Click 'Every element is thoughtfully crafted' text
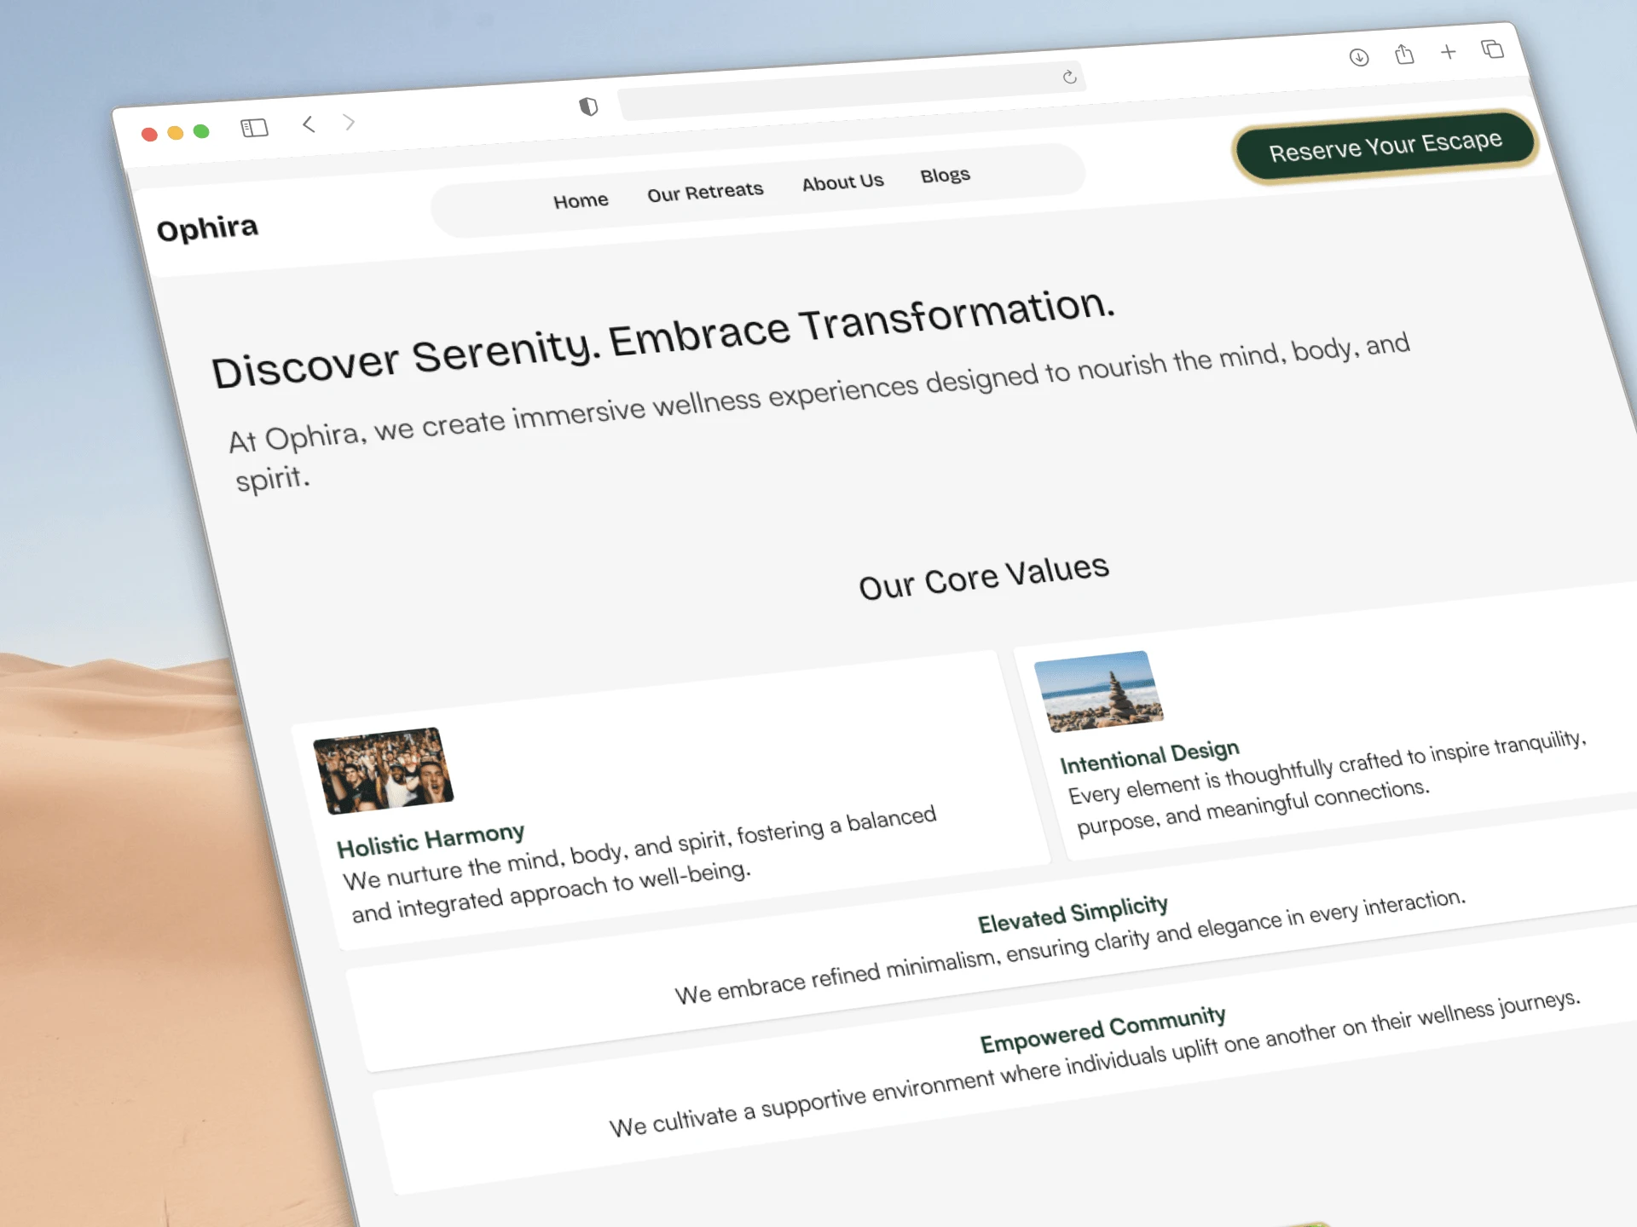This screenshot has width=1637, height=1227. click(x=1327, y=782)
